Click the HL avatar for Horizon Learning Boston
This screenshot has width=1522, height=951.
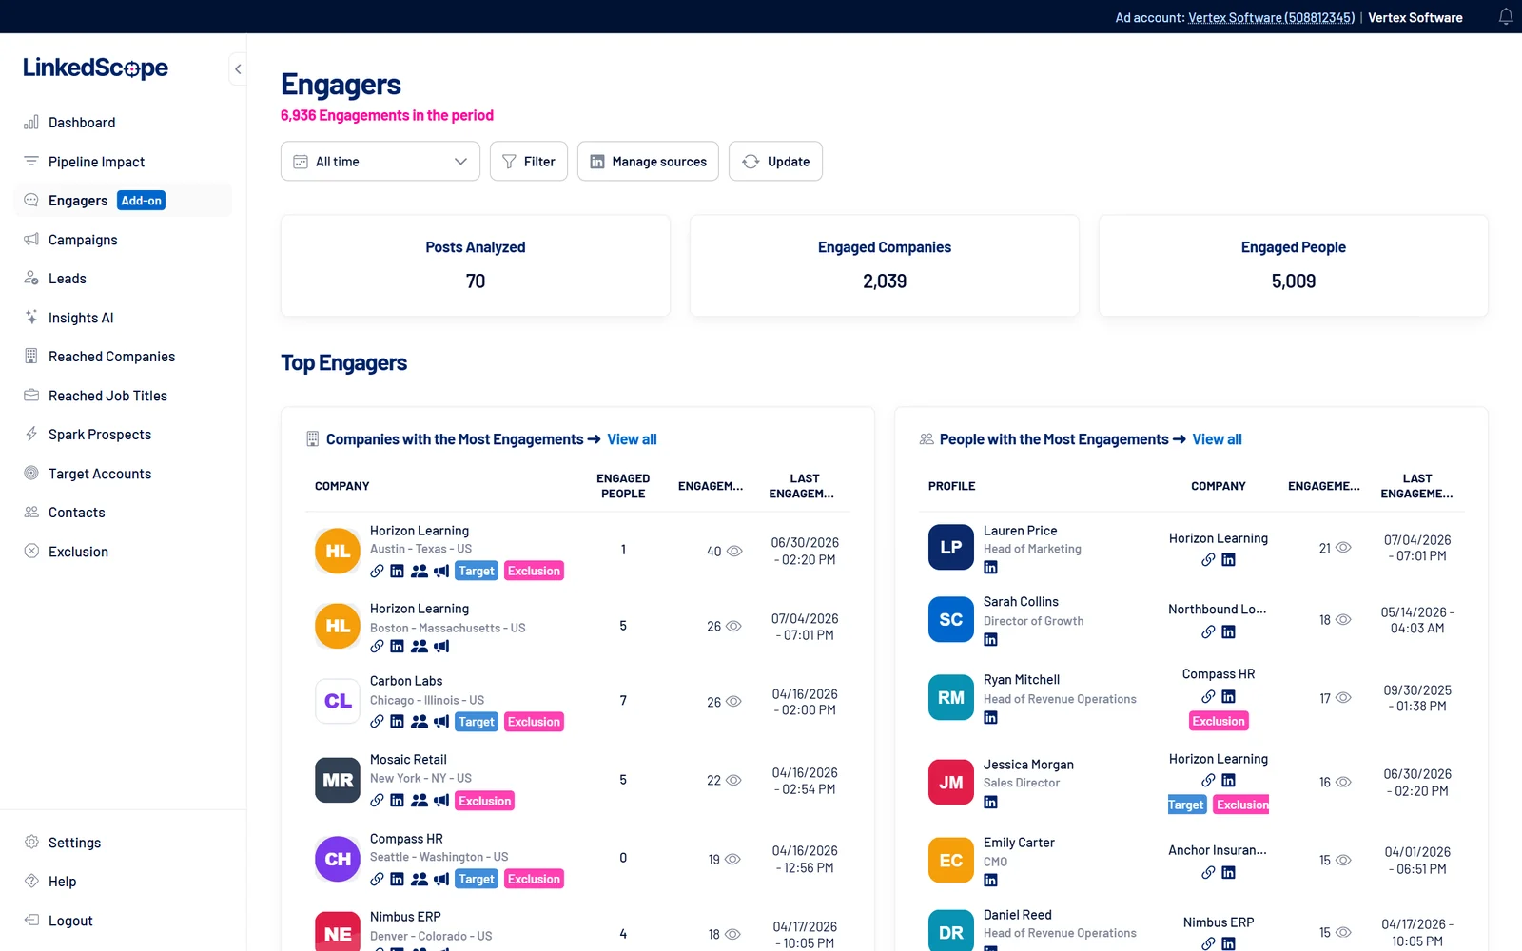(x=338, y=626)
